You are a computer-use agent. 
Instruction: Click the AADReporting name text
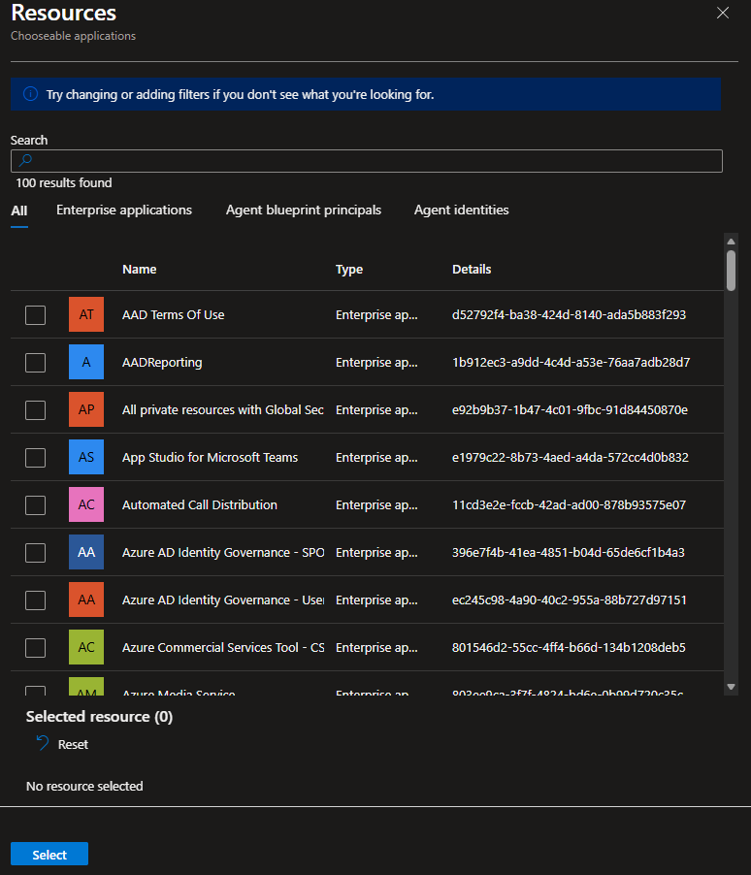coord(162,363)
